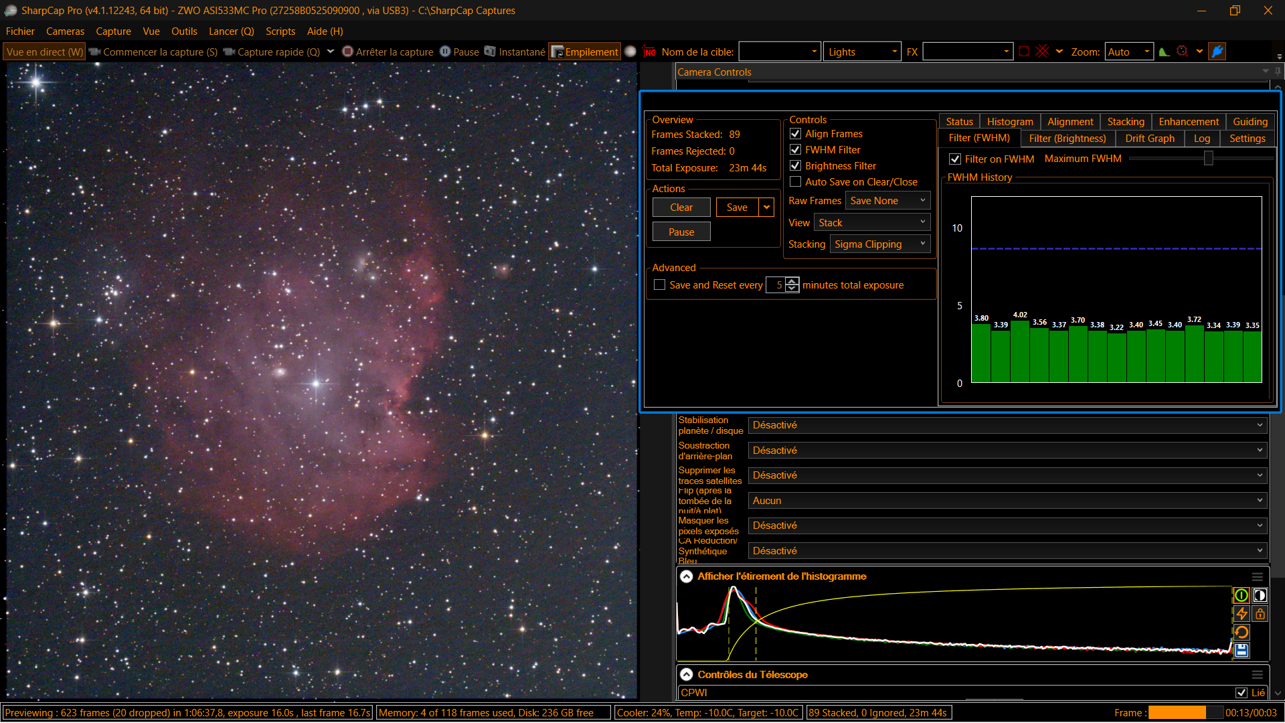Click the CPWI telescope field

[x=956, y=693]
